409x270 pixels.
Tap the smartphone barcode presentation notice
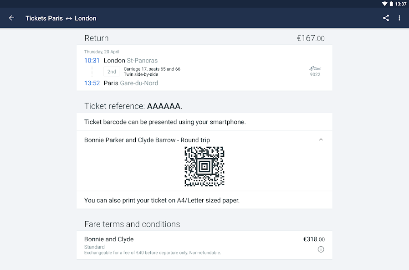[x=204, y=122]
